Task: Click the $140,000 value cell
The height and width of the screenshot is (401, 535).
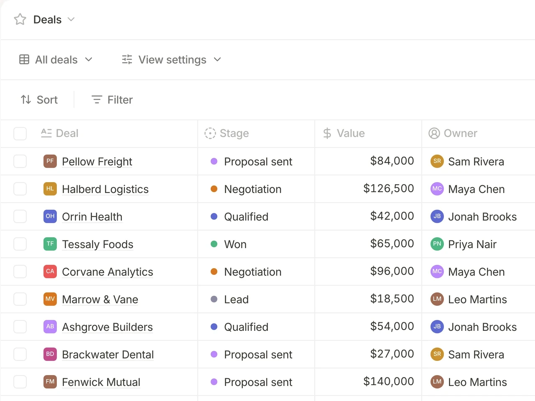Action: (368, 382)
